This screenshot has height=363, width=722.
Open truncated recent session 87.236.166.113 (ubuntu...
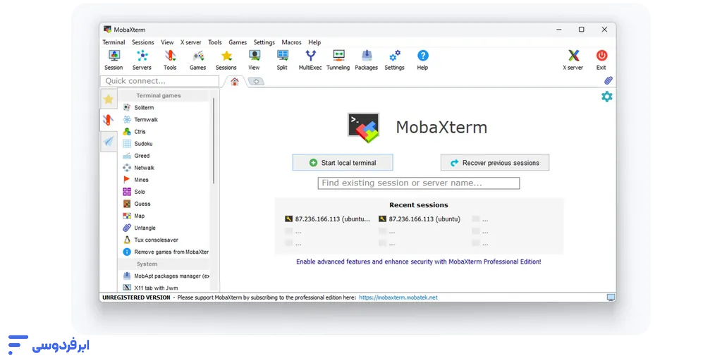tap(327, 219)
